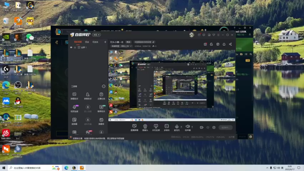Toggle the preview eye in bottom bar
This screenshot has height=171, width=304.
click(207, 127)
